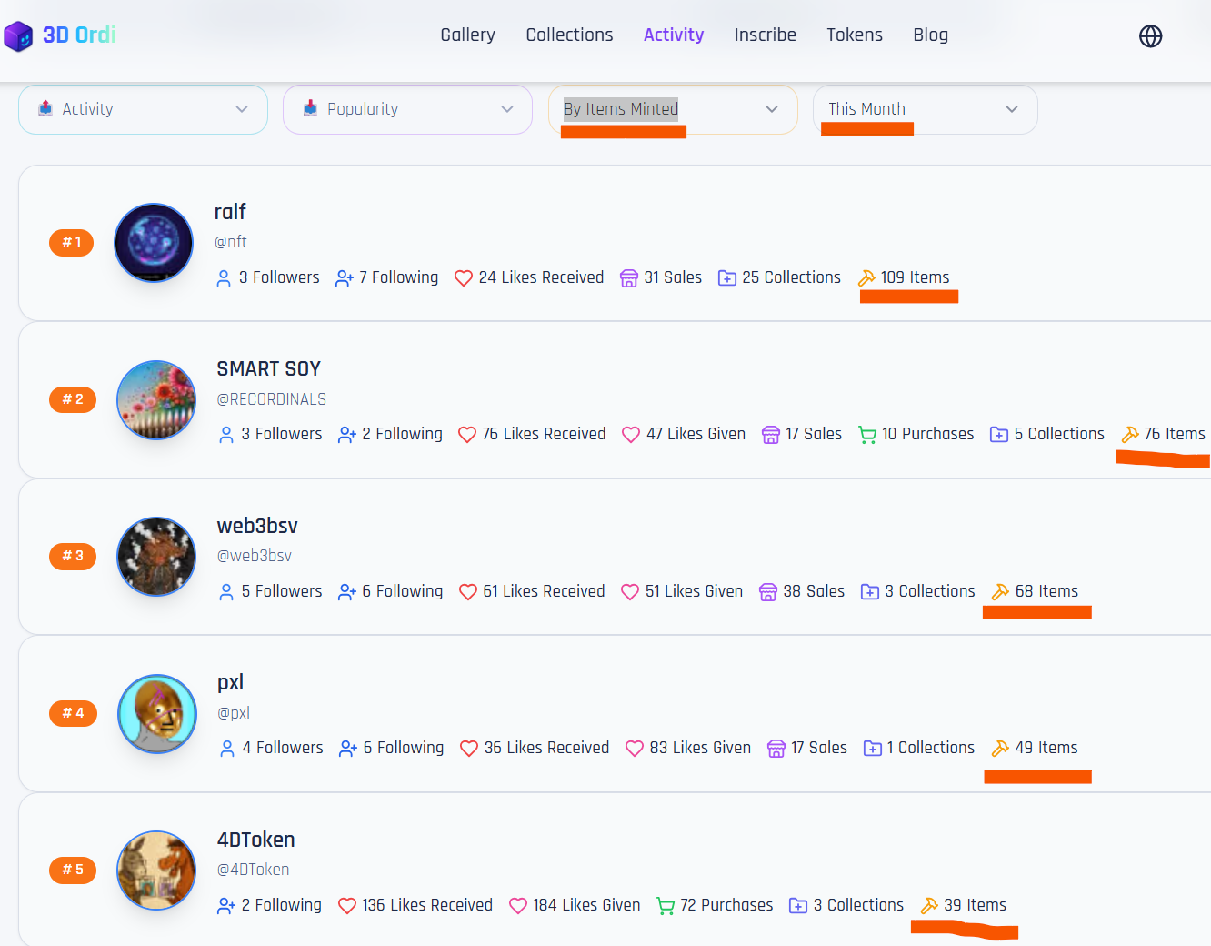Click web3bsv's followers person icon
The height and width of the screenshot is (946, 1211).
[226, 592]
